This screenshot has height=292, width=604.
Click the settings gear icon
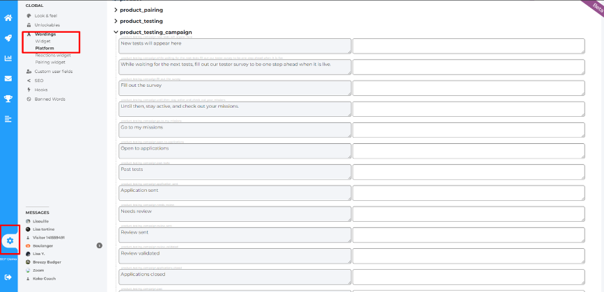point(10,241)
